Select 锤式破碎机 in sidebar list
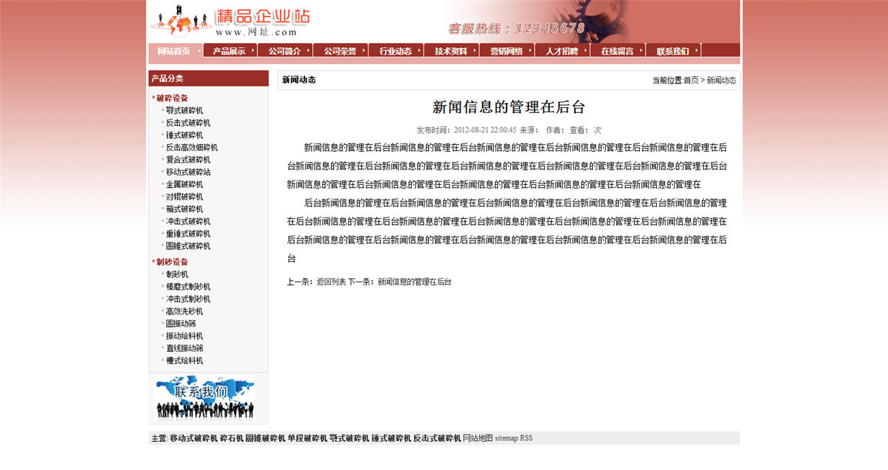The height and width of the screenshot is (470, 888). coord(184,135)
